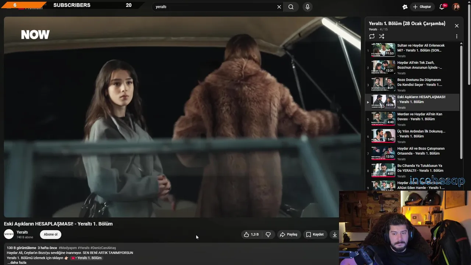
Task: Toggle playlist loop
Action: click(x=372, y=36)
